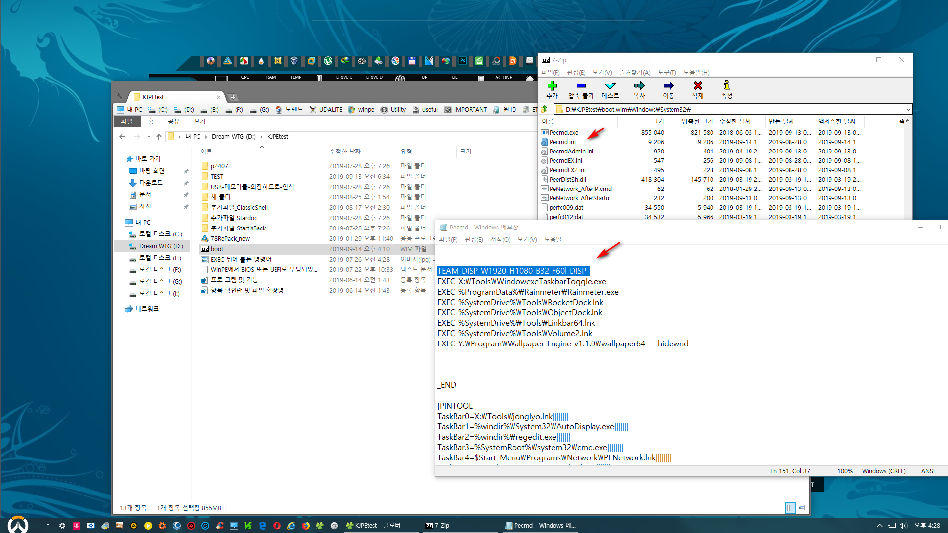Launch Internet Explorer from the taskbar

(291, 526)
